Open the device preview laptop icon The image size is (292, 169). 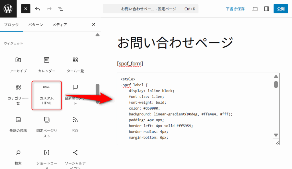pos(255,9)
